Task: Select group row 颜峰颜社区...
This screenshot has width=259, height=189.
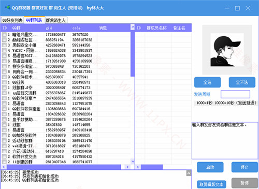Action: point(66,40)
